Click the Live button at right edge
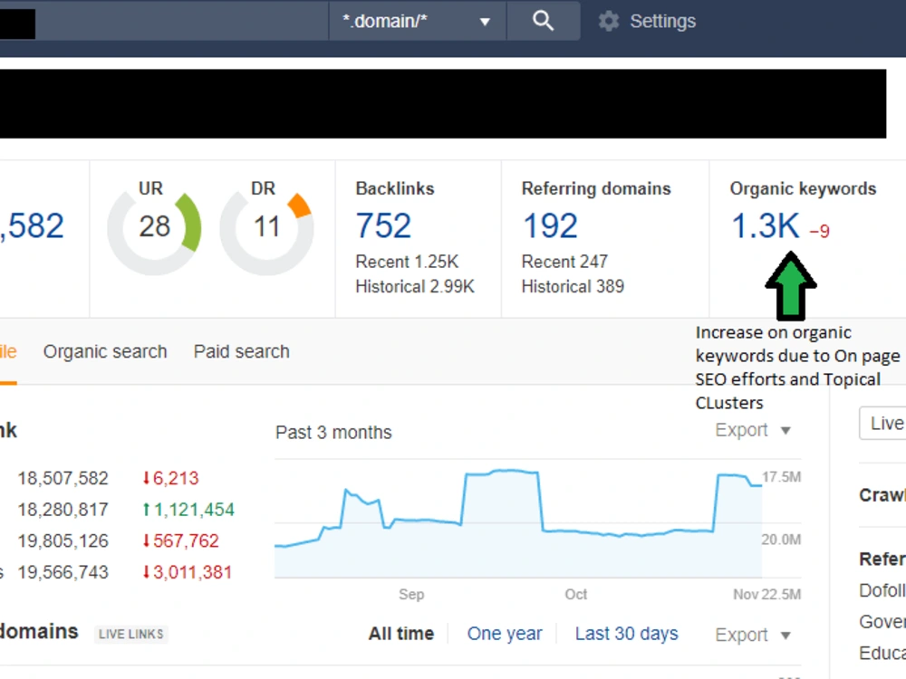The height and width of the screenshot is (679, 906). pyautogui.click(x=883, y=423)
